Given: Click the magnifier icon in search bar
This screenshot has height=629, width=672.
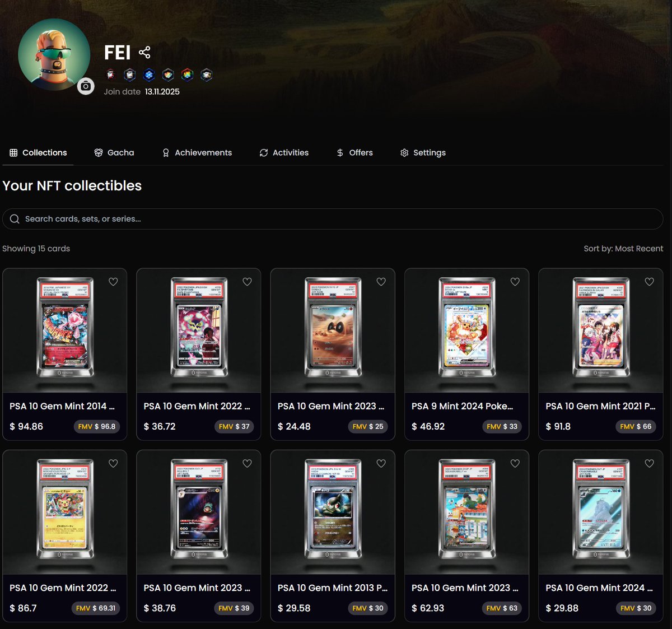Looking at the screenshot, I should click(x=15, y=219).
